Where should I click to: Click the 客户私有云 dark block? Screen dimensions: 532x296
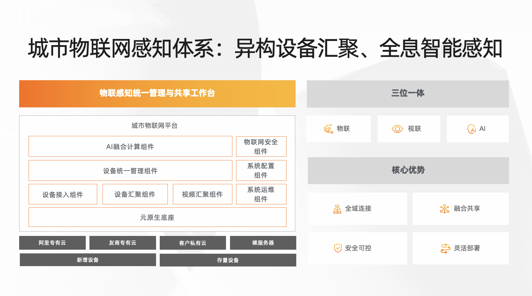(x=193, y=243)
